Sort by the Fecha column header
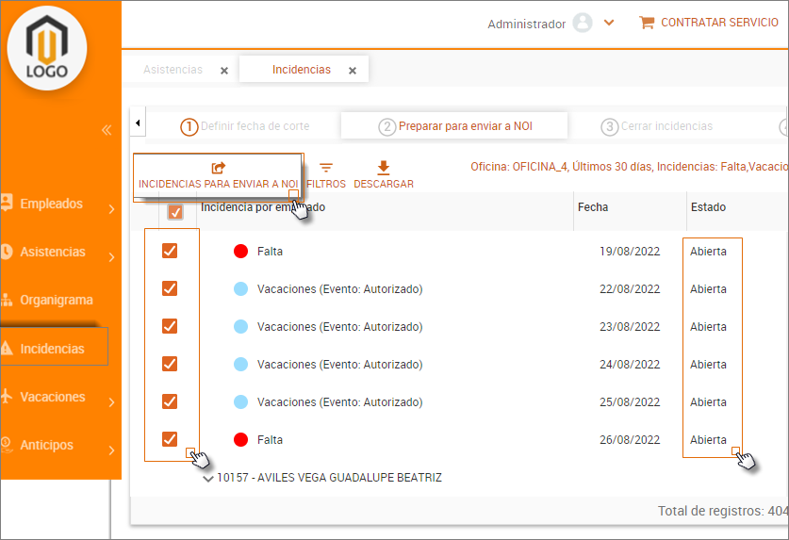Image resolution: width=789 pixels, height=540 pixels. [593, 207]
